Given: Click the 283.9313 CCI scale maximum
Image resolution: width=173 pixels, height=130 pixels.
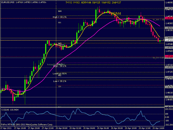Looking at the screenshot, I should click(x=169, y=109).
